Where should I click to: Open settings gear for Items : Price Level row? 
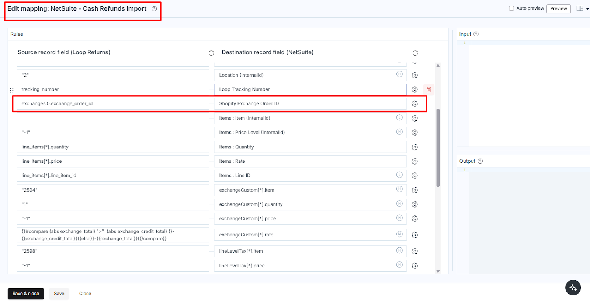(x=415, y=133)
